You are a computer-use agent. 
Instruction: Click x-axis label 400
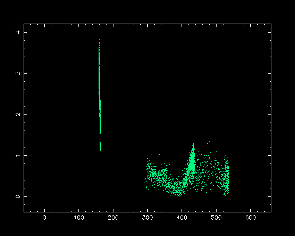tap(182, 218)
